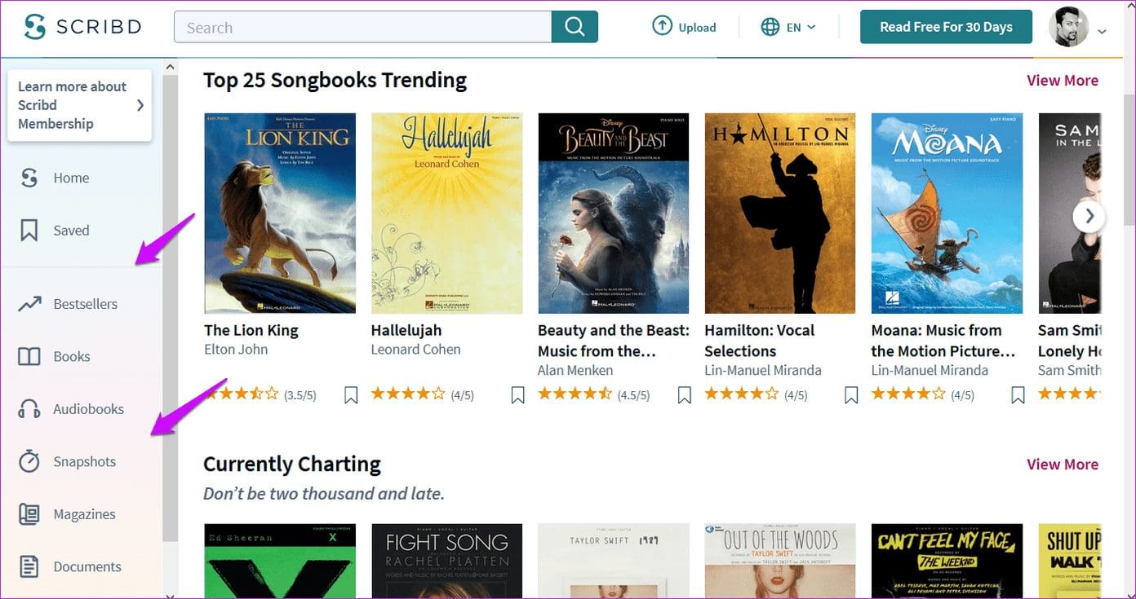Open Bestsellers section
The height and width of the screenshot is (599, 1136).
coord(86,304)
